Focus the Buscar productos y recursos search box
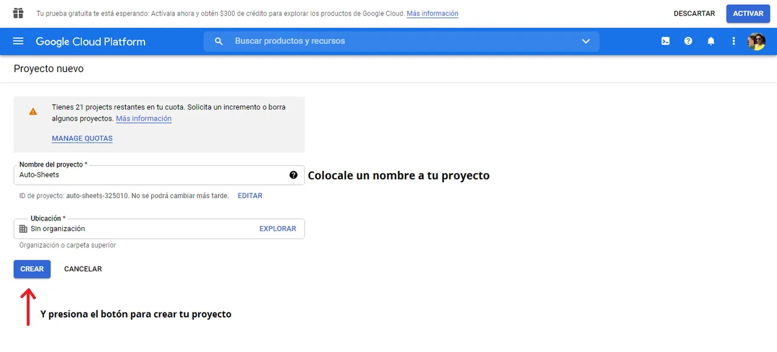 coord(401,41)
